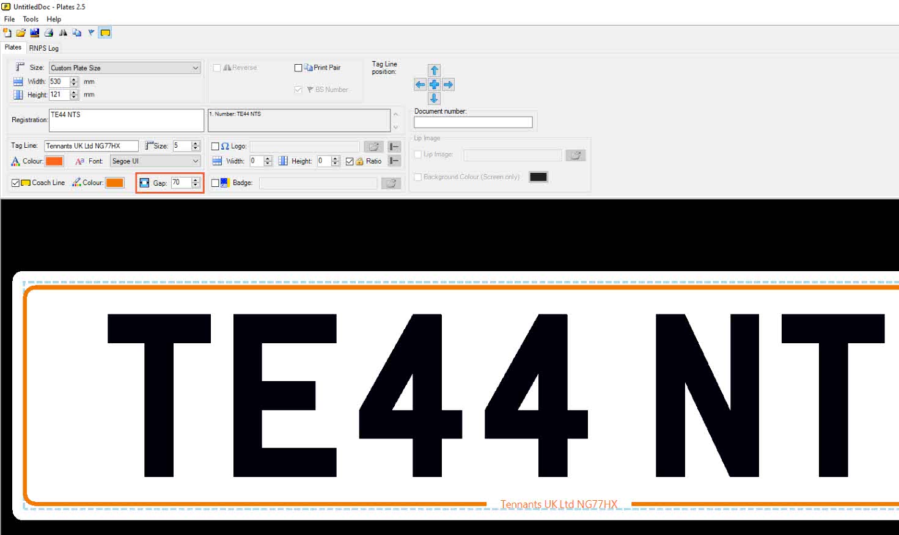Open the File menu
Image resolution: width=899 pixels, height=535 pixels.
[x=9, y=19]
